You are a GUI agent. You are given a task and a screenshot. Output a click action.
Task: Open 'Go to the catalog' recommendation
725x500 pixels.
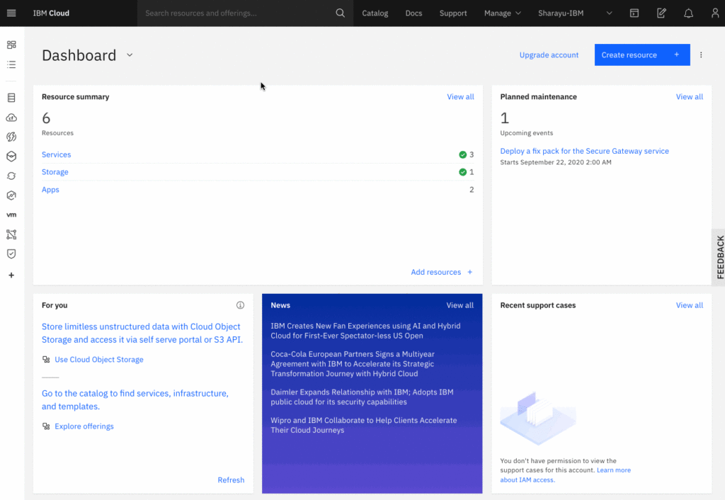point(135,399)
